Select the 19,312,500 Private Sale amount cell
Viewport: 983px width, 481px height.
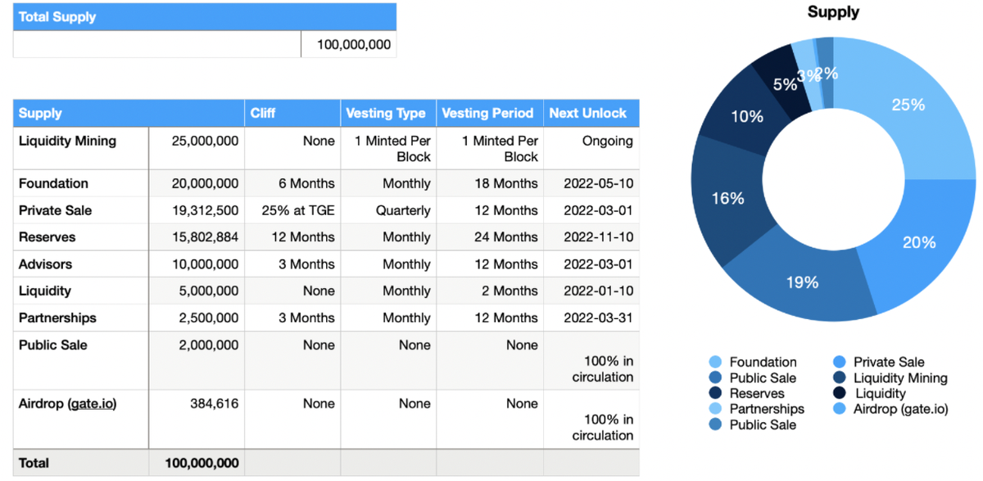(x=197, y=210)
